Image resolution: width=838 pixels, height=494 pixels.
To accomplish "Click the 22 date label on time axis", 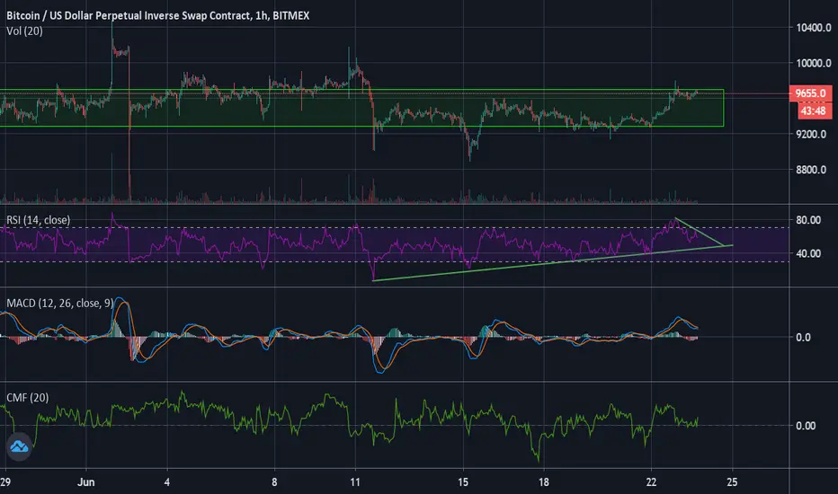I will click(x=651, y=482).
